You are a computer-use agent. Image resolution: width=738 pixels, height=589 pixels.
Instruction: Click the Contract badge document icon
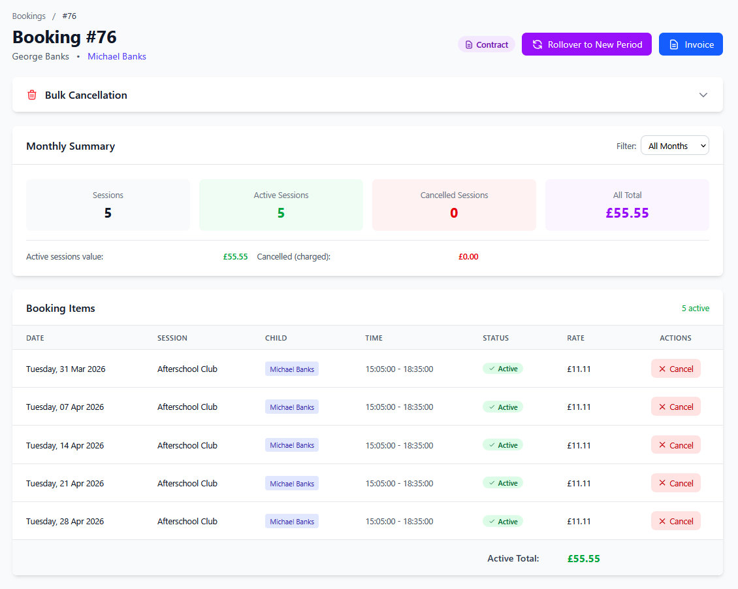468,45
